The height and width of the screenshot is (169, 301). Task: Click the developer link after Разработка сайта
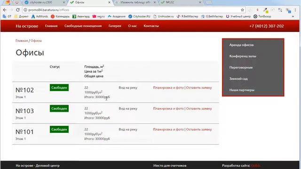point(256,166)
